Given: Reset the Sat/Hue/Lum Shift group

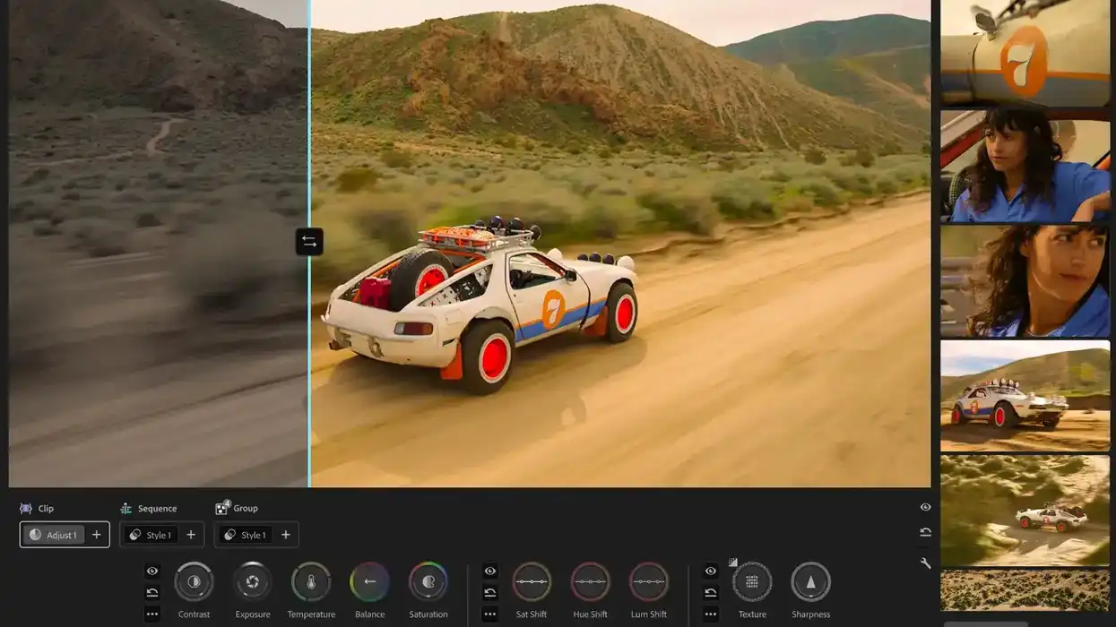Looking at the screenshot, I should 490,592.
